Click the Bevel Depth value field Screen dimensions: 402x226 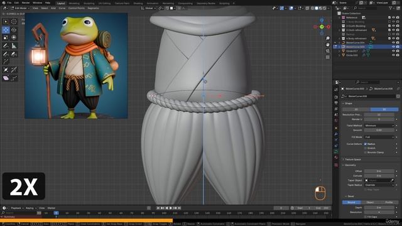pyautogui.click(x=379, y=208)
